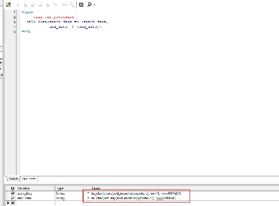Click the info icon column header
This screenshot has width=279, height=206.
coord(13,188)
